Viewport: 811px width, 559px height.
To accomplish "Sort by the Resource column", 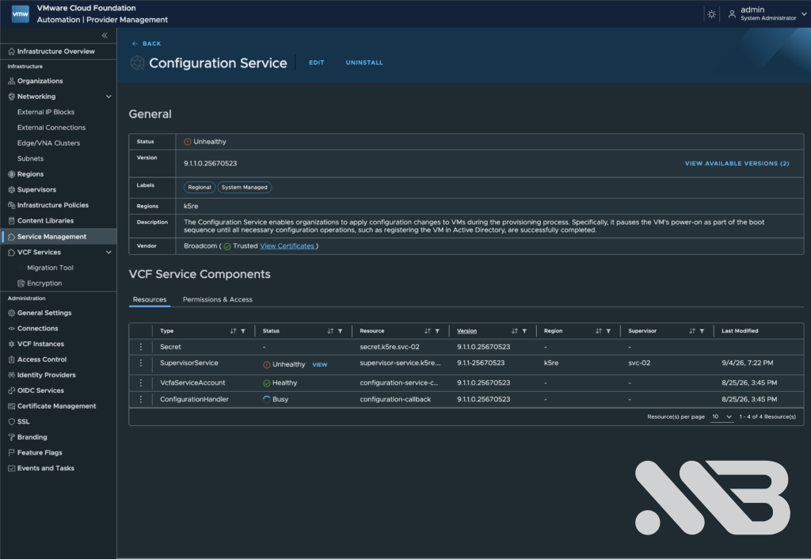I will pyautogui.click(x=427, y=331).
